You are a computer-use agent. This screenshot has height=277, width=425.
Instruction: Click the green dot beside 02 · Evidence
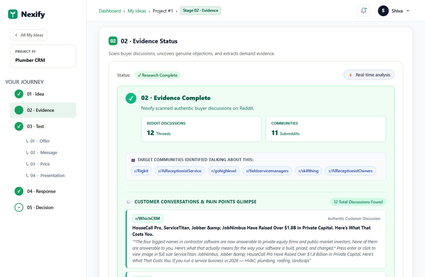[x=19, y=110]
